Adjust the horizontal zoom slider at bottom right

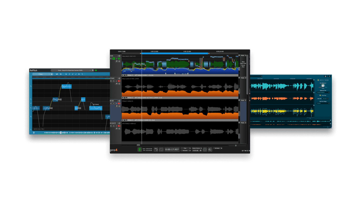point(236,145)
